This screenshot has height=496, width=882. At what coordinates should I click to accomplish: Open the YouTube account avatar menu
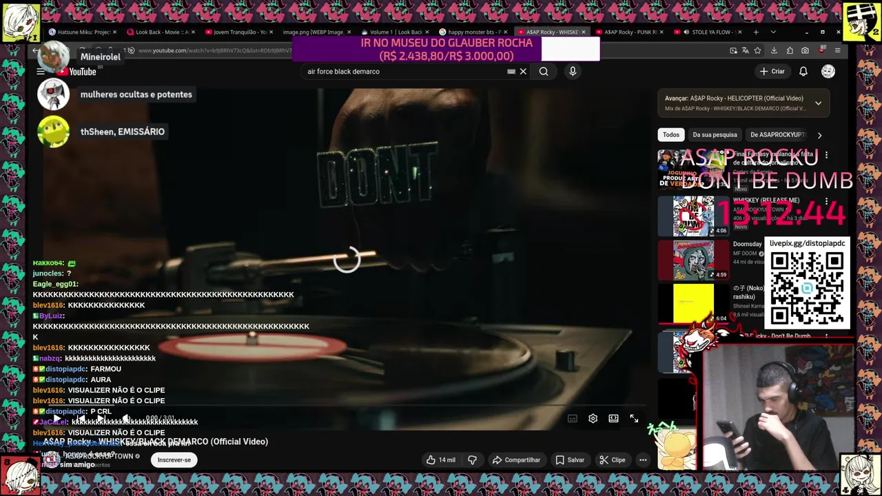point(828,72)
